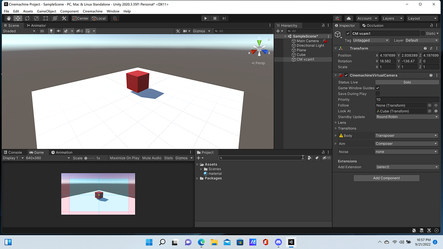The height and width of the screenshot is (249, 443).
Task: Toggle the Center pivot mode button
Action: tap(80, 18)
